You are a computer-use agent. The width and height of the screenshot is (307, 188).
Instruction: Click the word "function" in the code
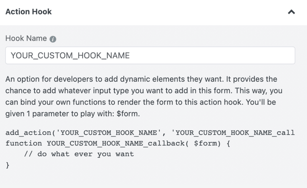pyautogui.click(x=24, y=144)
